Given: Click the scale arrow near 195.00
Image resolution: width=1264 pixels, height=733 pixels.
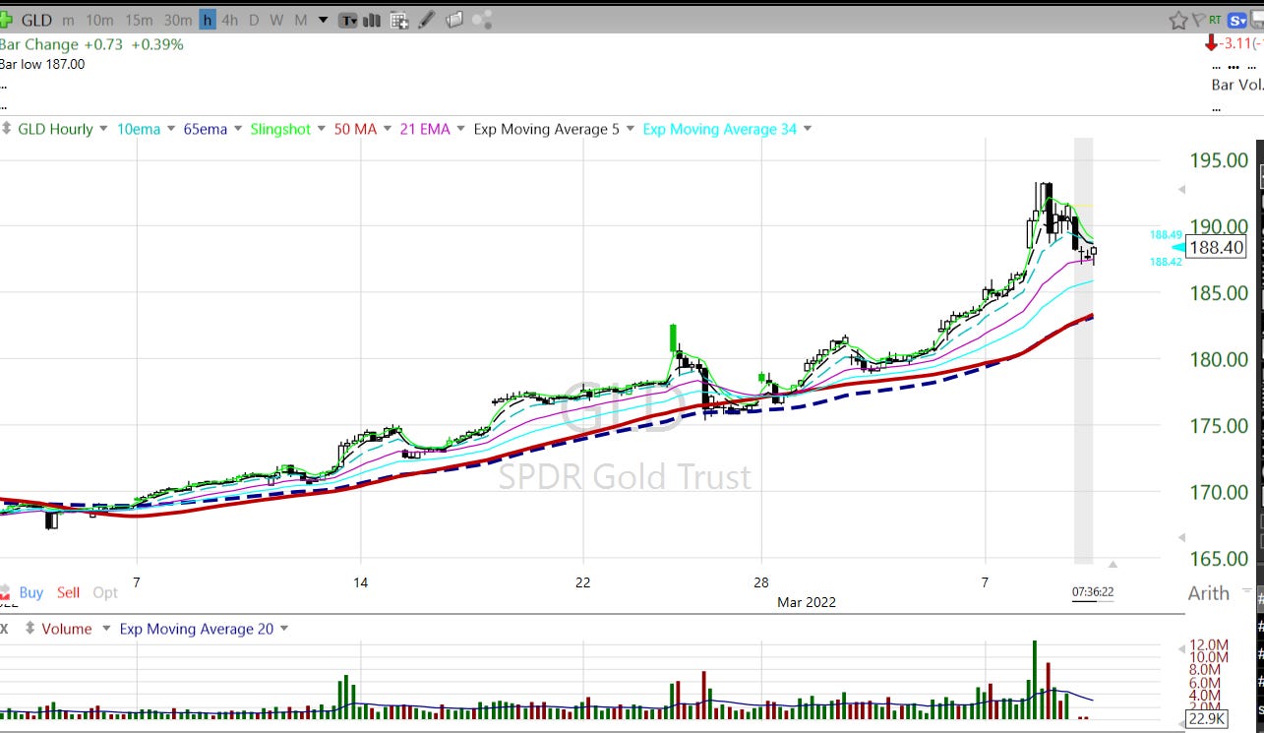Looking at the screenshot, I should [x=1180, y=189].
